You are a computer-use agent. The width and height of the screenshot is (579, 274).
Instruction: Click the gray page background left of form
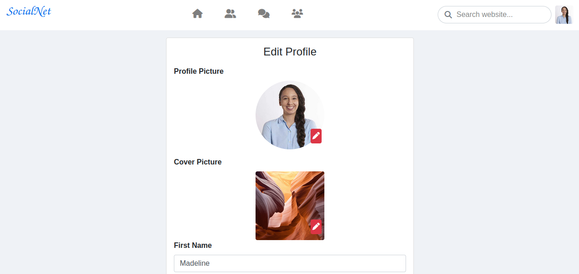click(x=83, y=151)
